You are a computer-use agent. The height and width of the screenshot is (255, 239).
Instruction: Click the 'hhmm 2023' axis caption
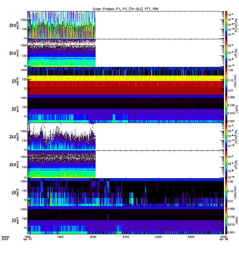click(x=5, y=238)
